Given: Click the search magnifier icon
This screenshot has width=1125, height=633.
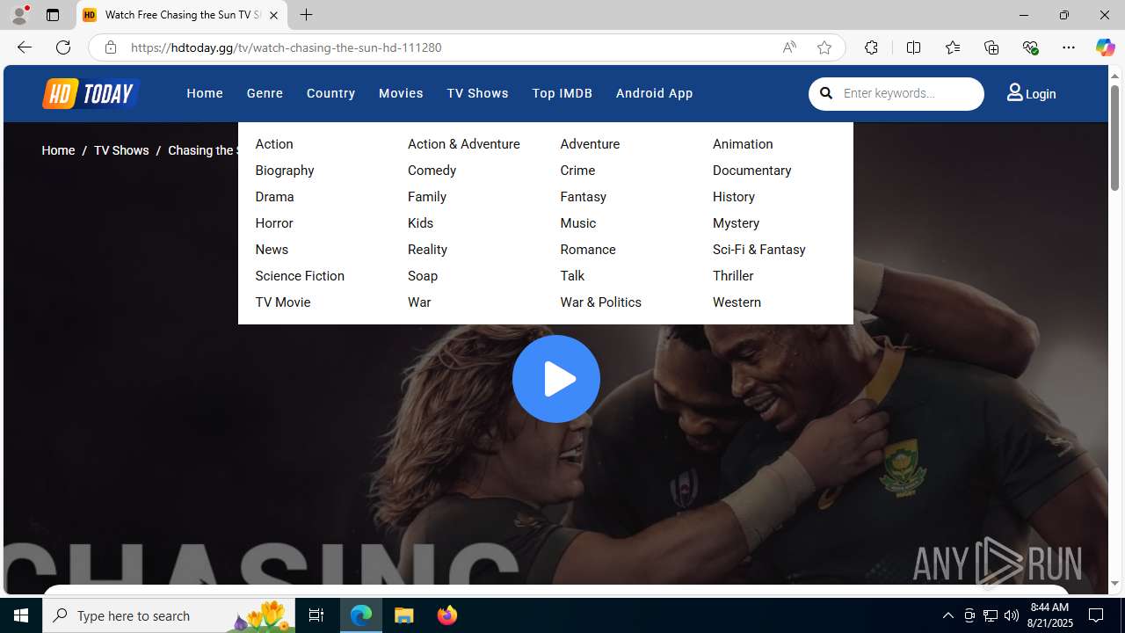Looking at the screenshot, I should 826,93.
